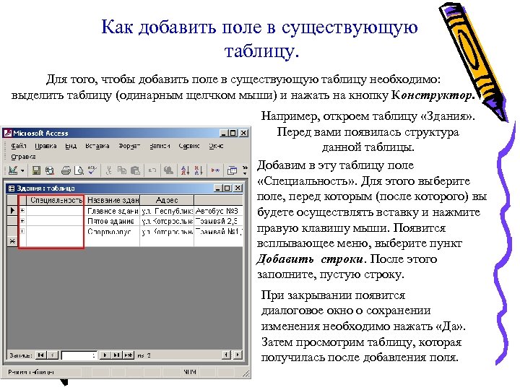Click the Cut scissors icon
Image resolution: width=520 pixels, height=390 pixels.
tap(108, 170)
